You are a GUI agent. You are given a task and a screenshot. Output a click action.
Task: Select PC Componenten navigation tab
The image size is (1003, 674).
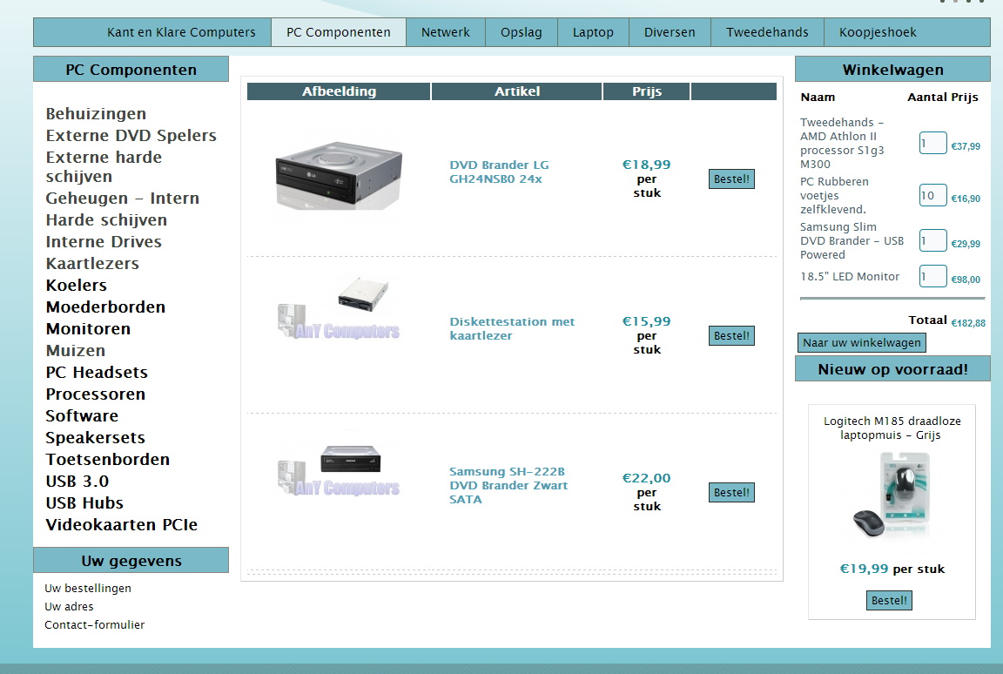(x=339, y=32)
